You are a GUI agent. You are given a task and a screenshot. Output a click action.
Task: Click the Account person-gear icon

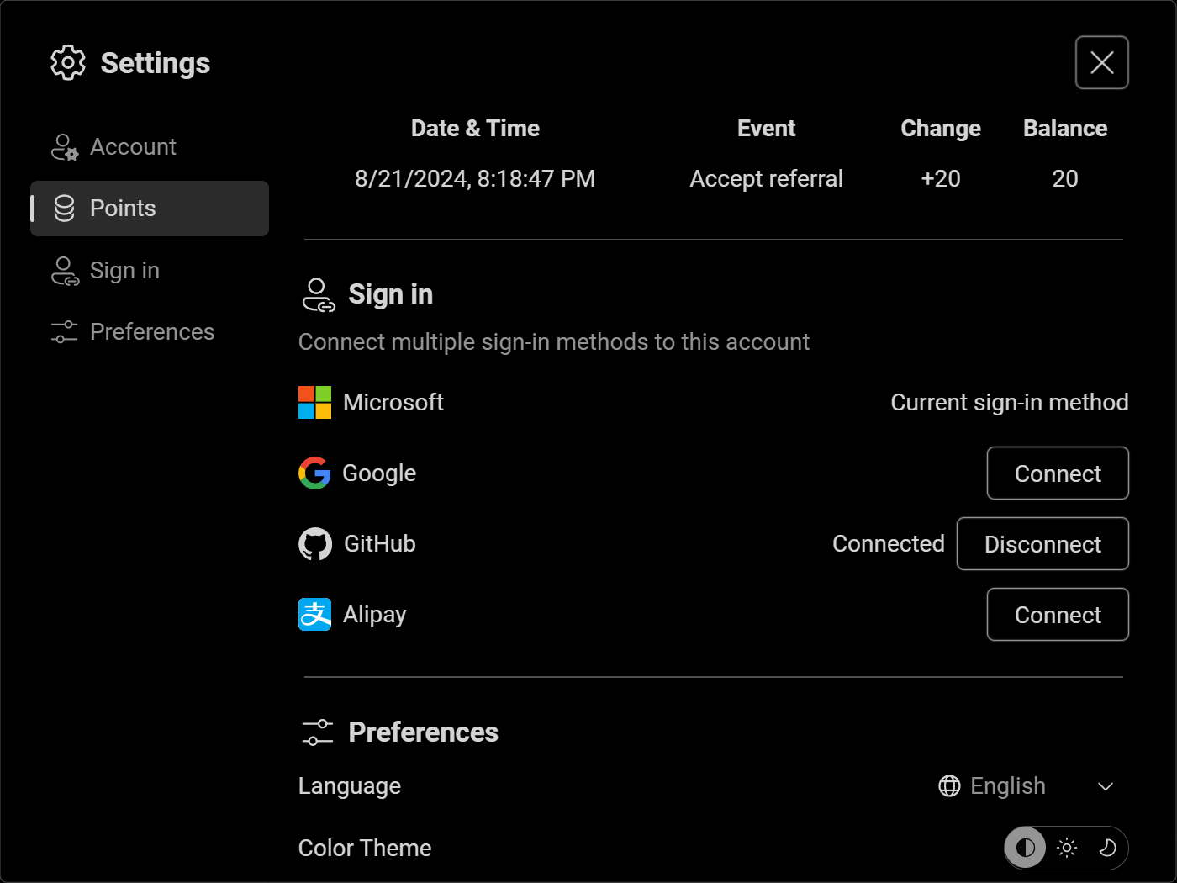[65, 147]
